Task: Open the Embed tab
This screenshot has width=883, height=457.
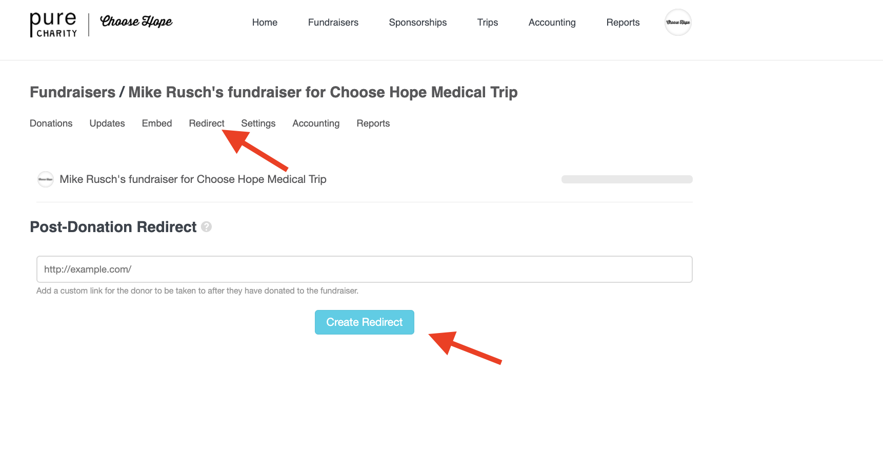Action: [x=157, y=123]
